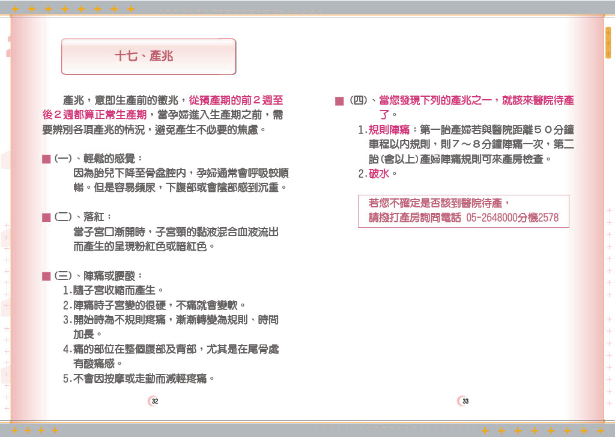Screen dimensions: 615x437
Task: Select the 十七、產兆 title box
Action: (x=148, y=57)
